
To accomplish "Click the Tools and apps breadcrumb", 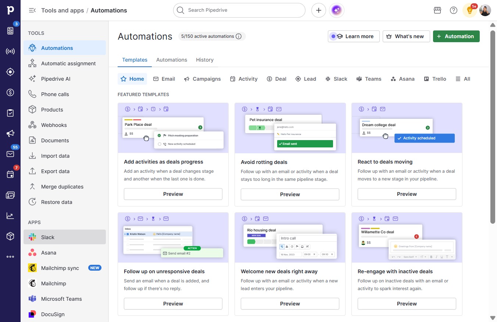I will pos(62,10).
